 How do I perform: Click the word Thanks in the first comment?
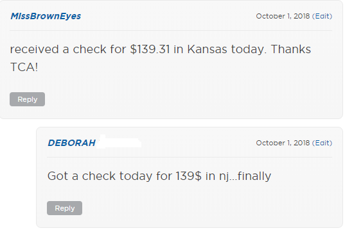pos(291,49)
